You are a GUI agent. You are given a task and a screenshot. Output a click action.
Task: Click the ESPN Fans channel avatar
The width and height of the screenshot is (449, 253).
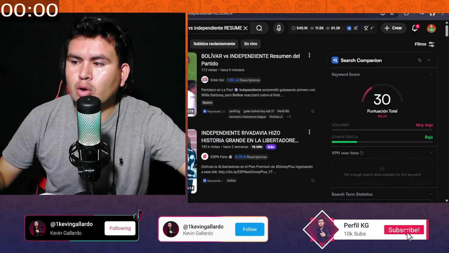pyautogui.click(x=205, y=157)
